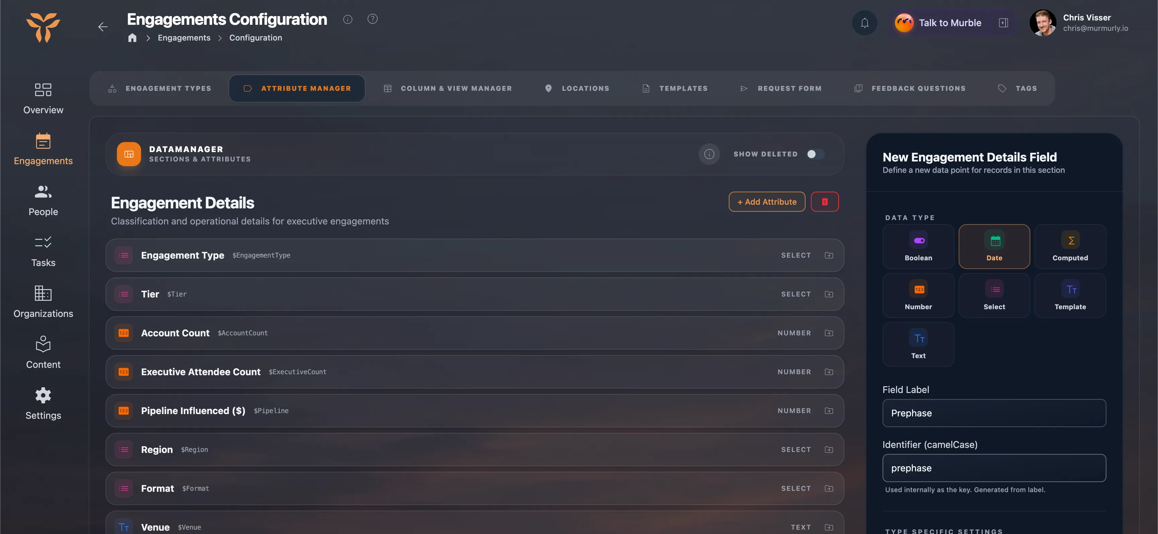Go back using the left arrow
The image size is (1158, 534).
pos(103,27)
